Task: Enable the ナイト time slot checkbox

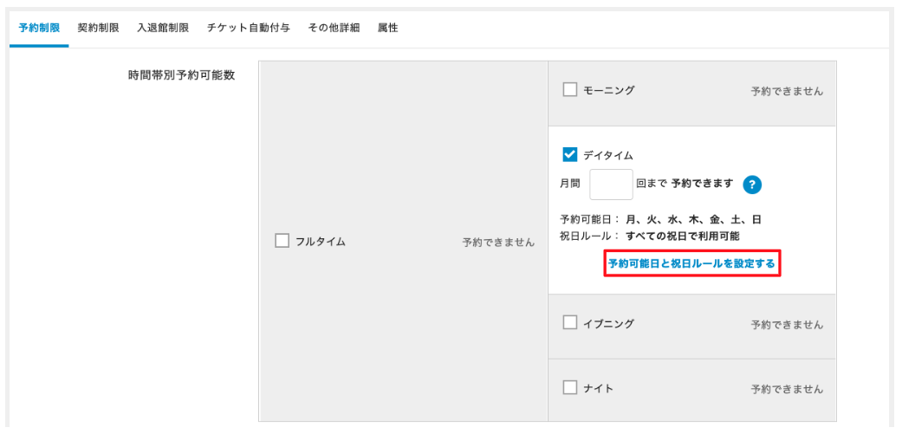Action: [x=570, y=389]
